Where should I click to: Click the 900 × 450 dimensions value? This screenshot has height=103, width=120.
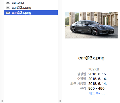click(96, 89)
